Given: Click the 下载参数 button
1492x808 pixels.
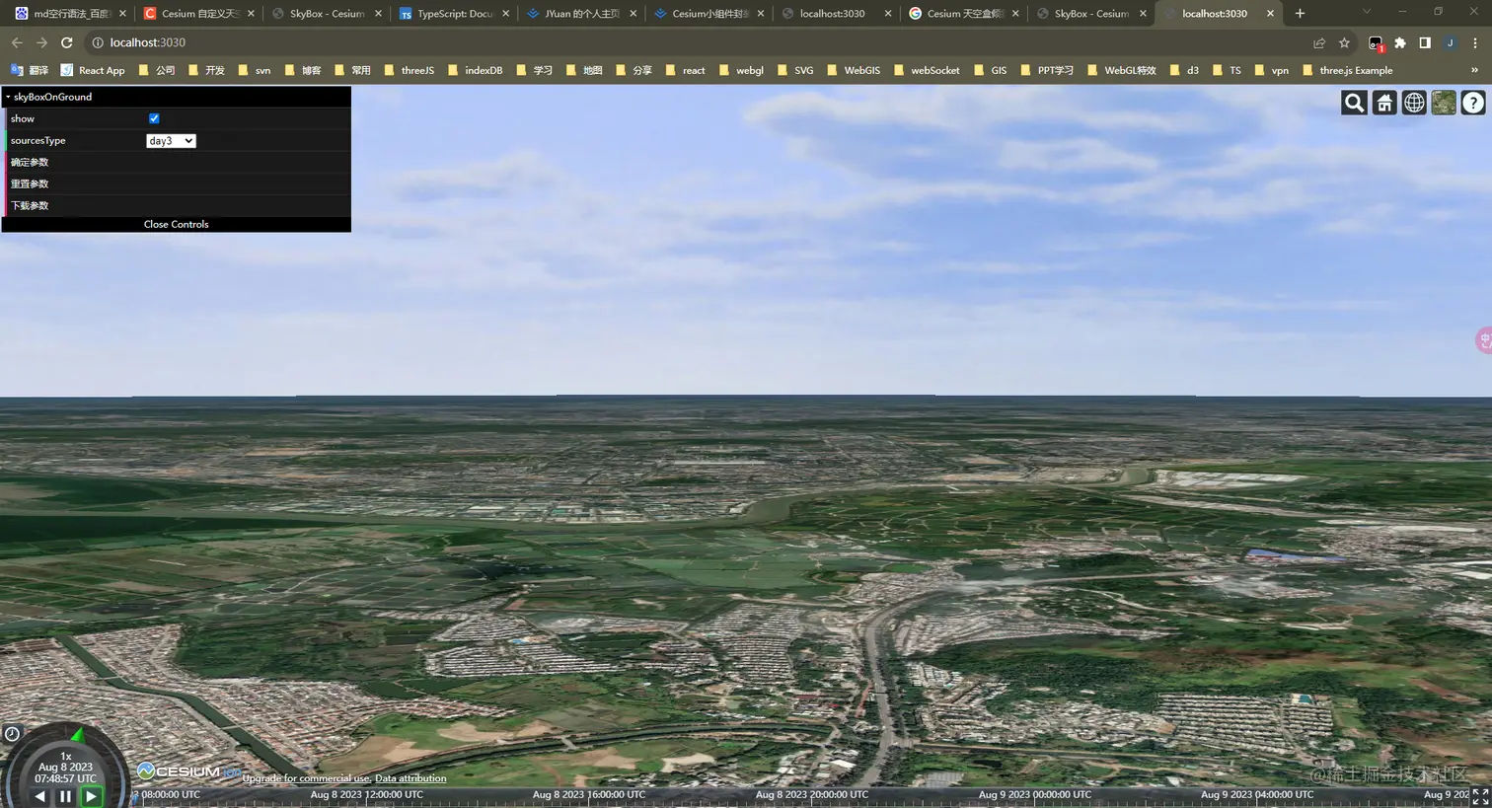Looking at the screenshot, I should [177, 205].
